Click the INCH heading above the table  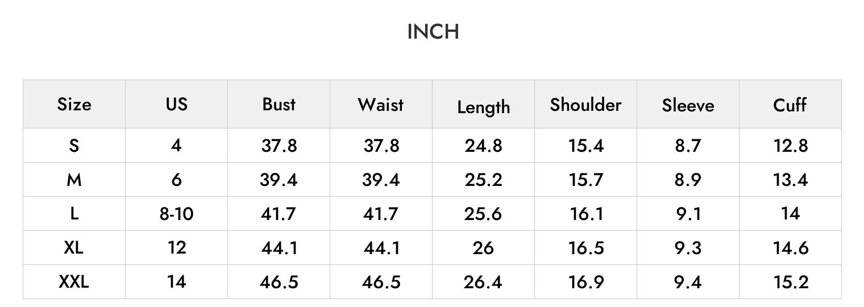433,32
